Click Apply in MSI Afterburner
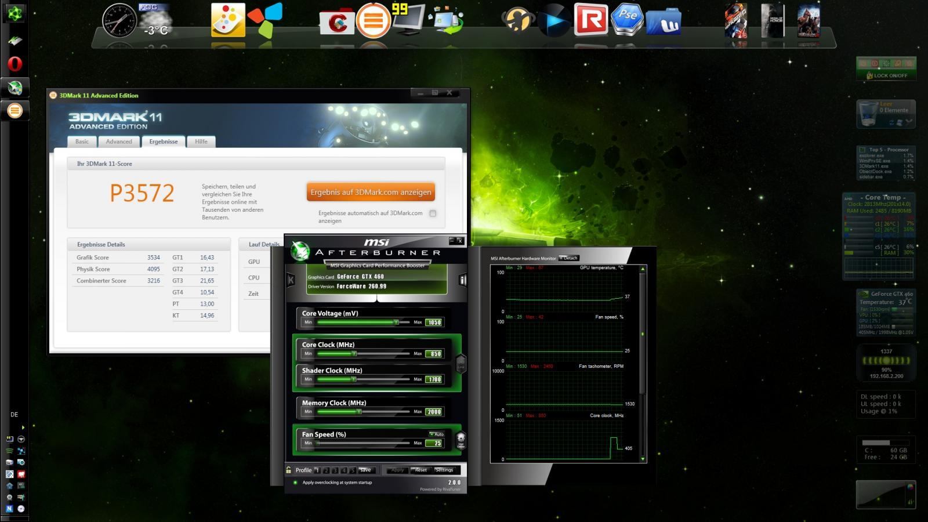This screenshot has height=522, width=928. point(397,470)
